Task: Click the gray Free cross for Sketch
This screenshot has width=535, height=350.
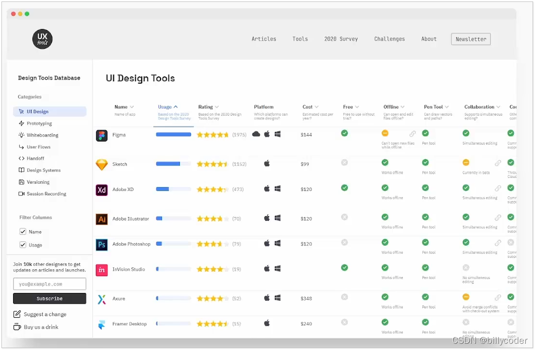Action: click(x=344, y=162)
